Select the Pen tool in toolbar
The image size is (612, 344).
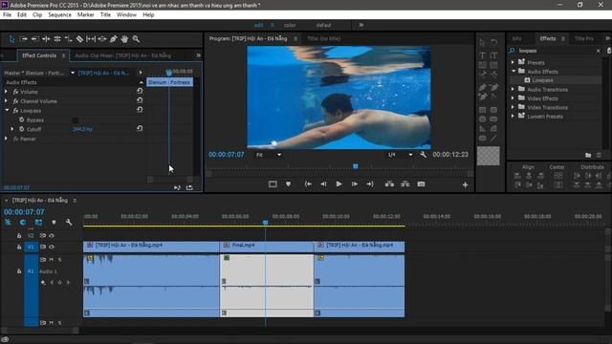point(114,39)
